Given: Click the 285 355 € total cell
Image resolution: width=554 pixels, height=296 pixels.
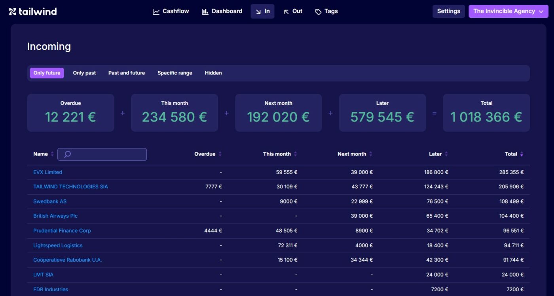Looking at the screenshot, I should pos(511,172).
